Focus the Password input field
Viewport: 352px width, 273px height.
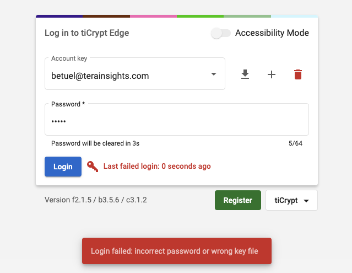point(176,121)
